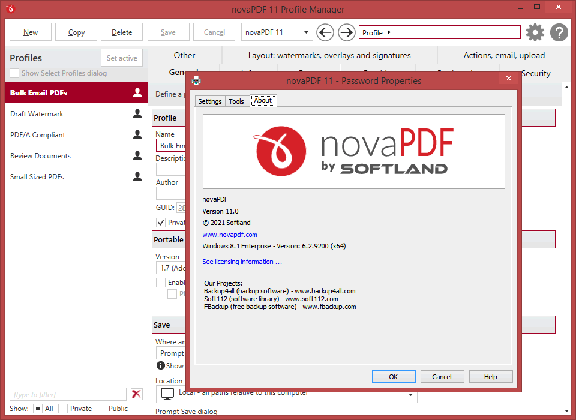Click the user icon beside Small Sized PDFs
Viewport: 576px width, 420px height.
tap(137, 176)
